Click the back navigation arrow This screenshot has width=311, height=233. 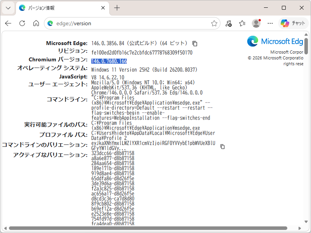(8, 23)
